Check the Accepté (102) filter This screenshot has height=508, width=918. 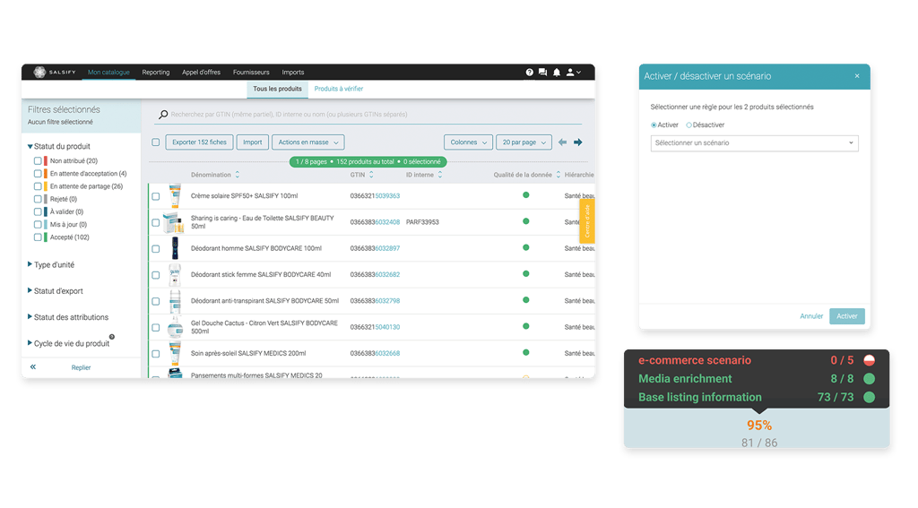pos(38,237)
